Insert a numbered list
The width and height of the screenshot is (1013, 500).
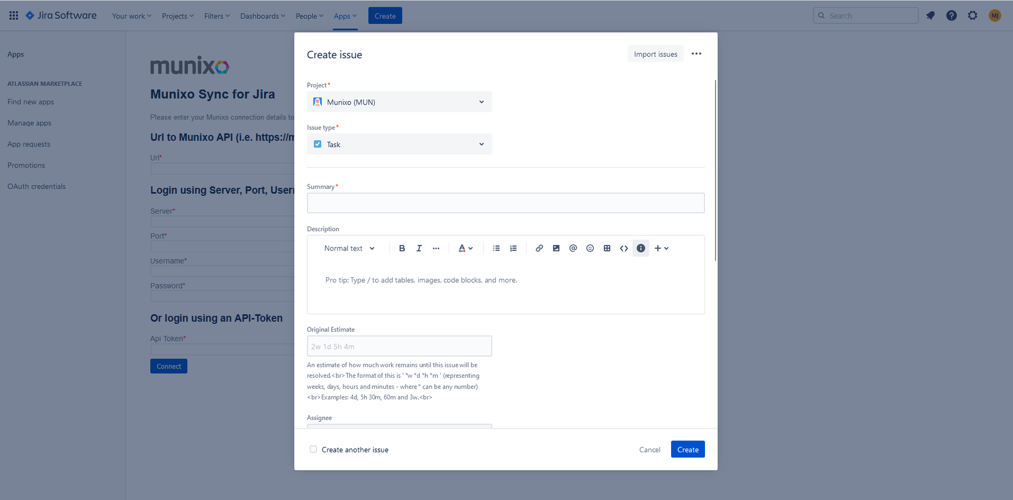click(x=513, y=248)
